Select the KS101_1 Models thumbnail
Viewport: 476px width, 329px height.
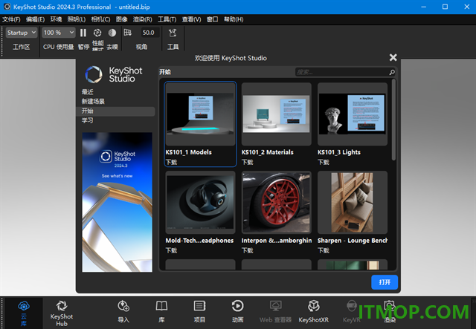pyautogui.click(x=200, y=114)
